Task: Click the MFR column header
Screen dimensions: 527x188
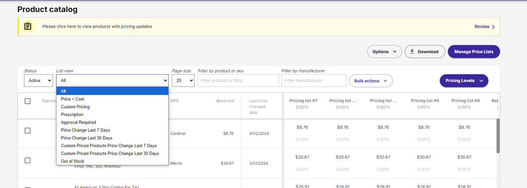Action: (x=174, y=101)
